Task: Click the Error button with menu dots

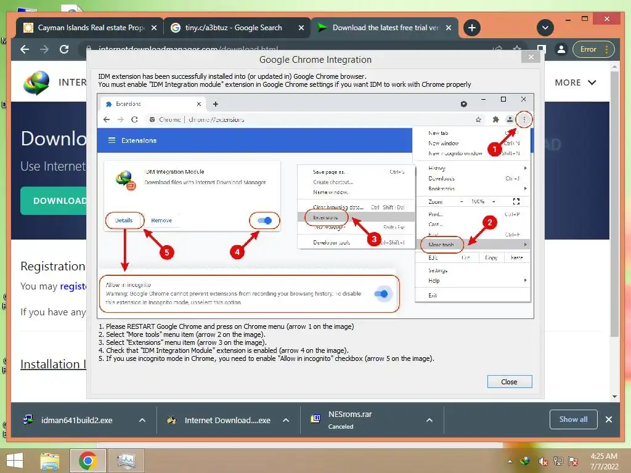Action: [x=593, y=49]
